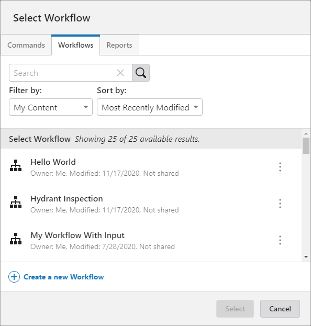This screenshot has width=311, height=326.
Task: Open the My Content filter dropdown
Action: 51,107
